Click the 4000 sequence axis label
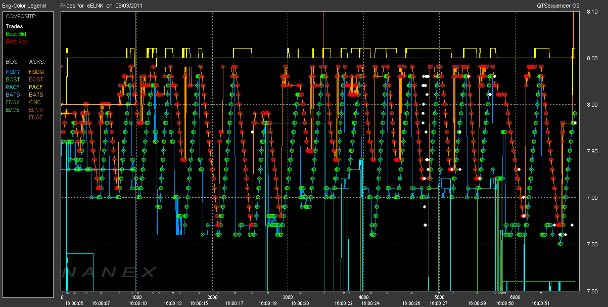608x307 pixels. pos(364,297)
